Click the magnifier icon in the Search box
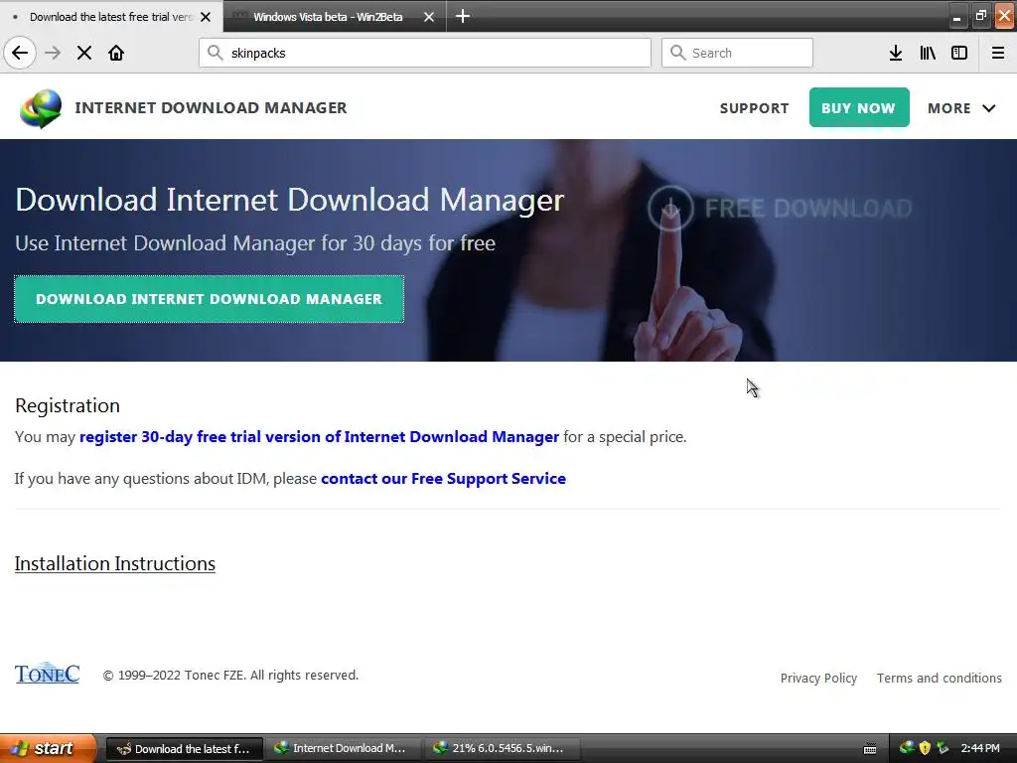Image resolution: width=1017 pixels, height=763 pixels. tap(677, 53)
